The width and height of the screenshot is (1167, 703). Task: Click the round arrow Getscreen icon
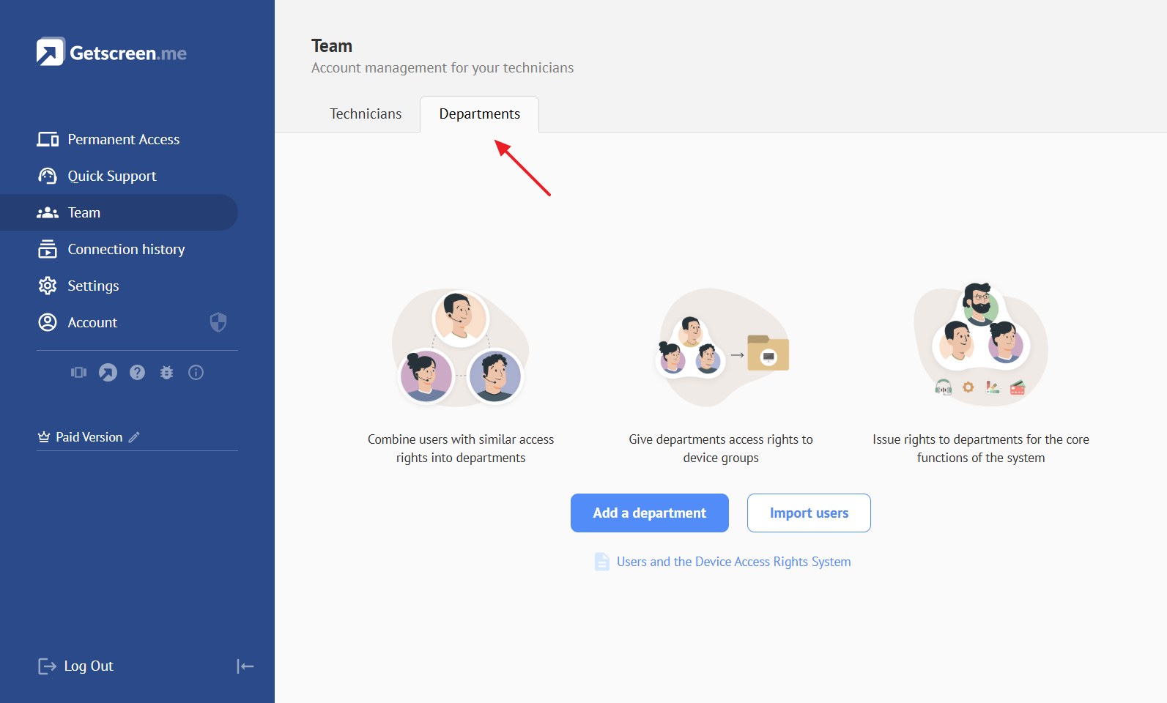(x=108, y=373)
